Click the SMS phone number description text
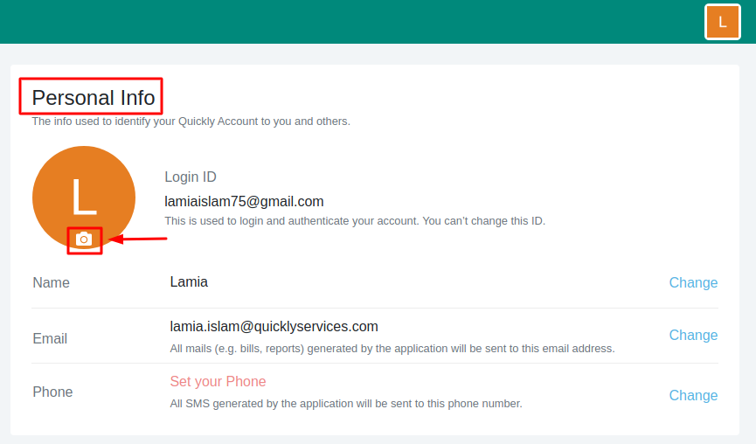 point(345,404)
